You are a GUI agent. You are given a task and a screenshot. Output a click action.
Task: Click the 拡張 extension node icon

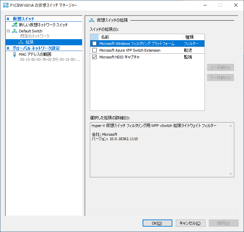(21, 42)
